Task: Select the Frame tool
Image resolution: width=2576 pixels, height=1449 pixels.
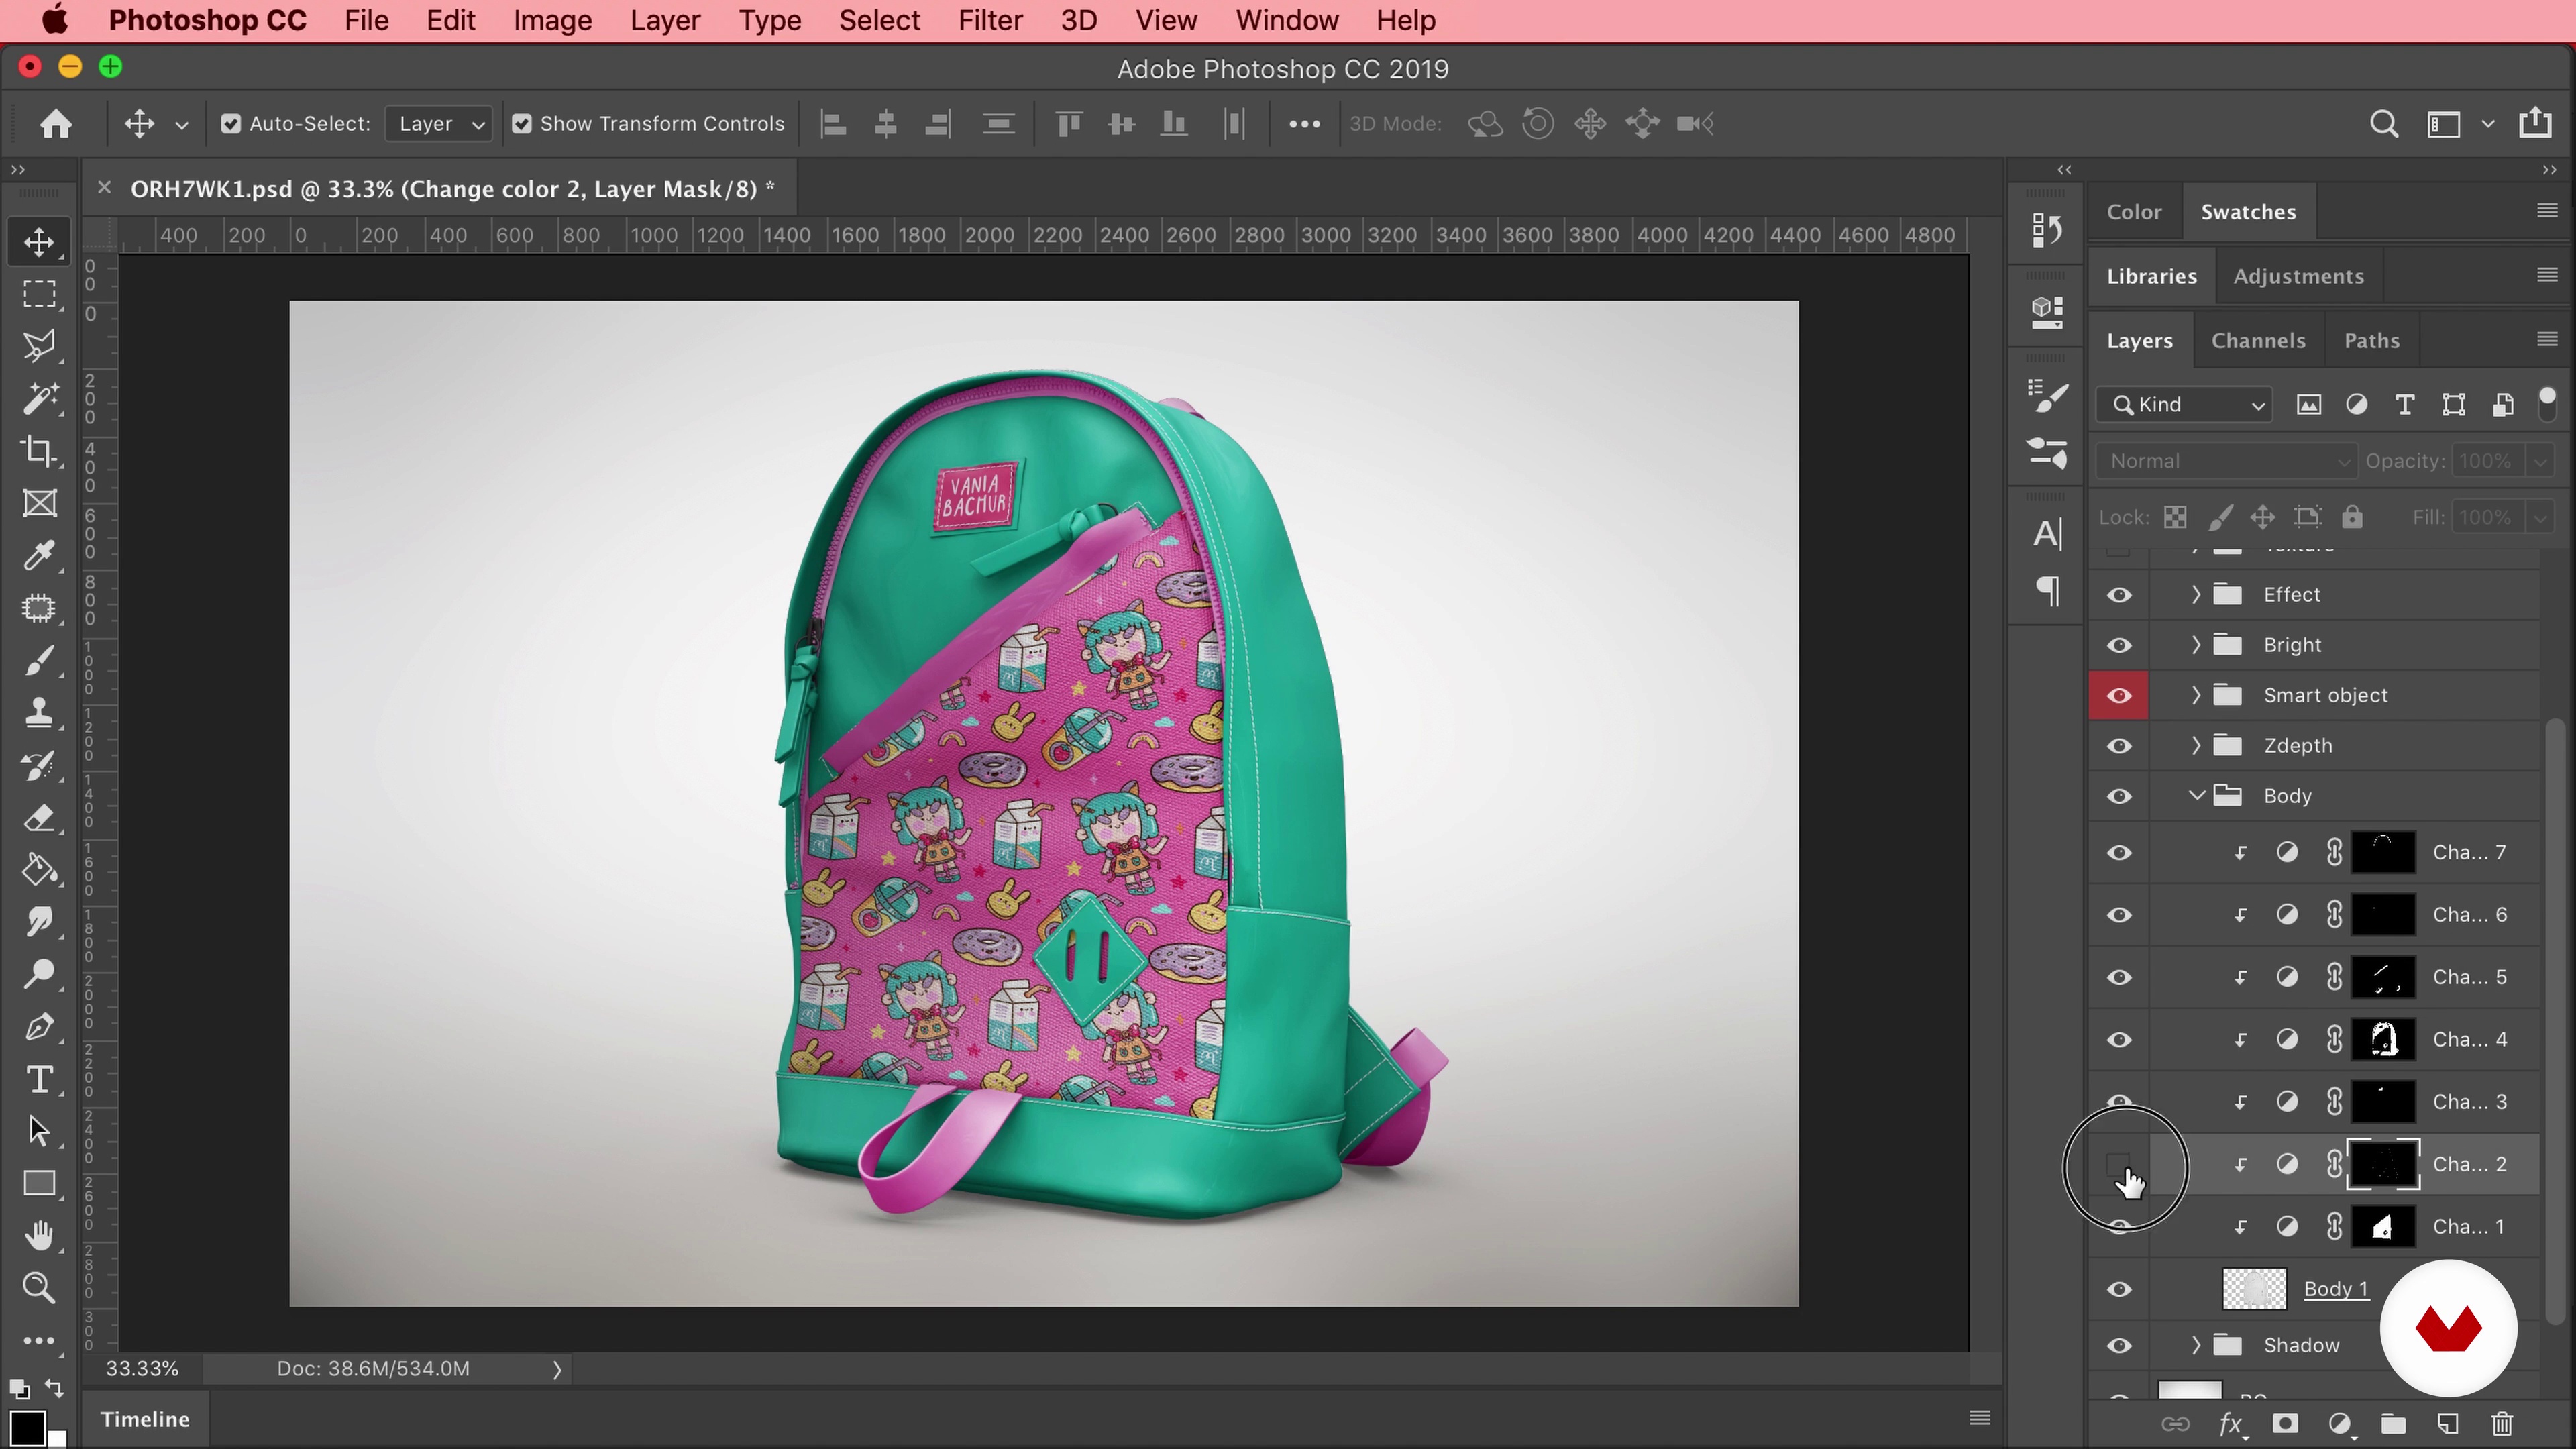Action: coord(39,503)
